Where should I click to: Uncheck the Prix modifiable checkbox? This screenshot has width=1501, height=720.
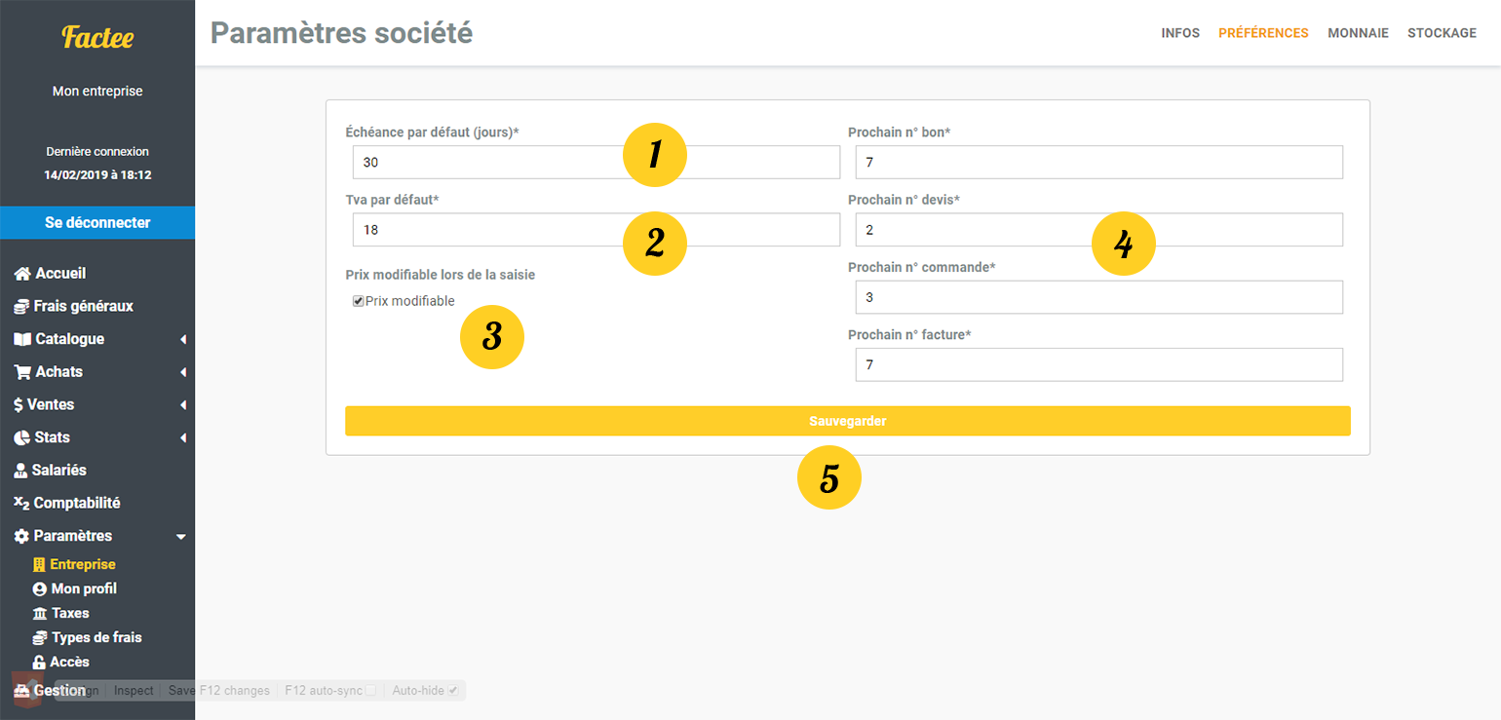(358, 301)
